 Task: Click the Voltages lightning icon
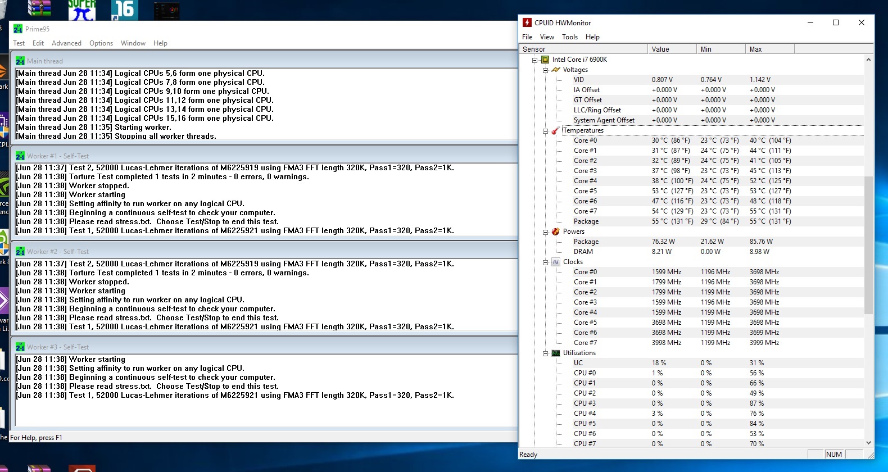[x=556, y=70]
